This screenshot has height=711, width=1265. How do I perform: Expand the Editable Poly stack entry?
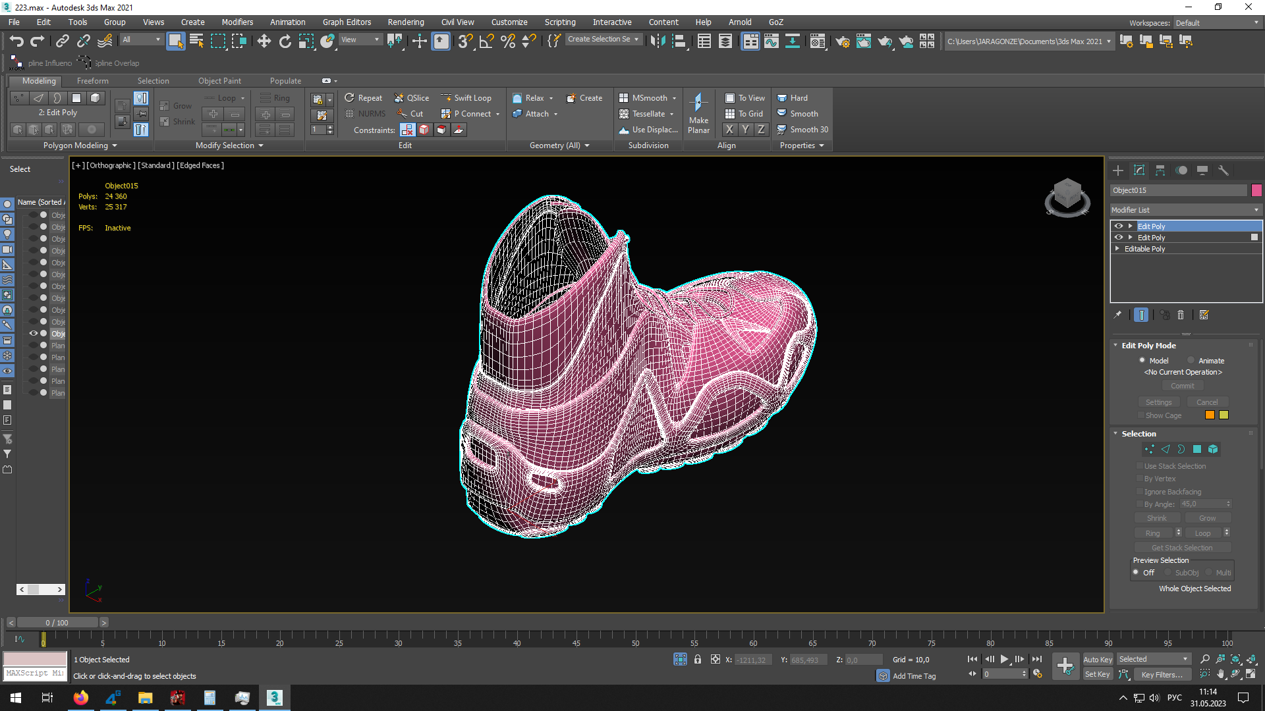(x=1117, y=249)
